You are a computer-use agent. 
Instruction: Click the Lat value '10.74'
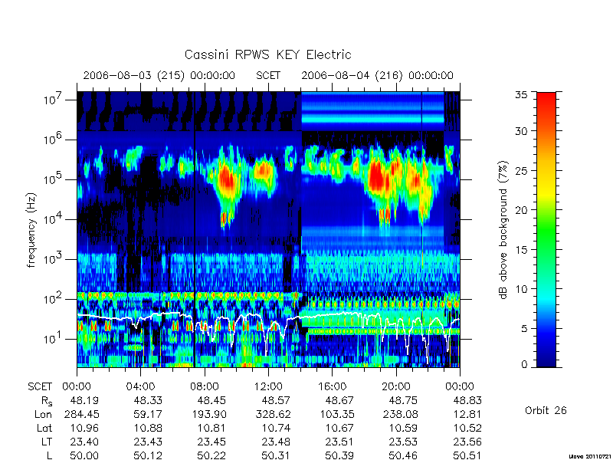(276, 428)
